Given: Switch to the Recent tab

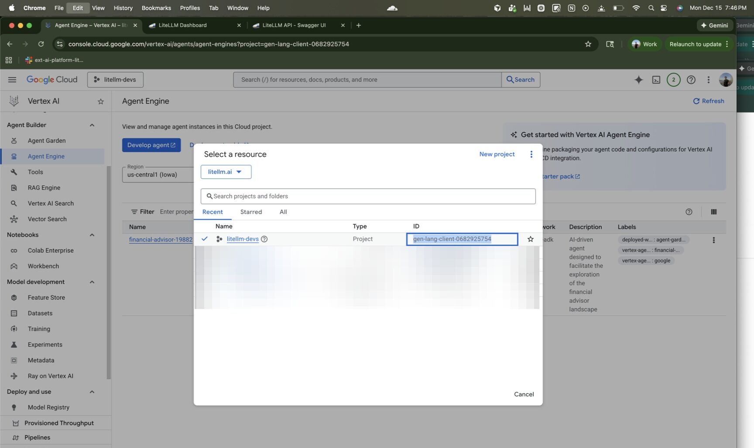Looking at the screenshot, I should 212,212.
